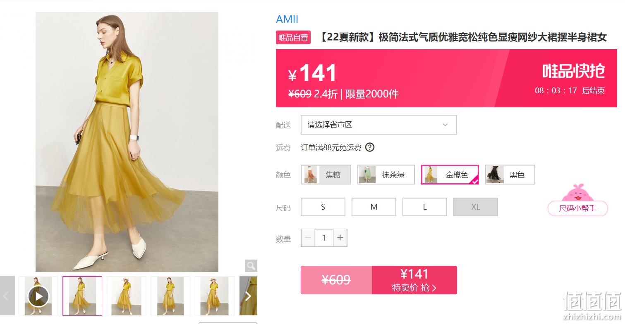
Task: Expand the 请选择省市区 delivery dropdown
Action: (x=378, y=125)
